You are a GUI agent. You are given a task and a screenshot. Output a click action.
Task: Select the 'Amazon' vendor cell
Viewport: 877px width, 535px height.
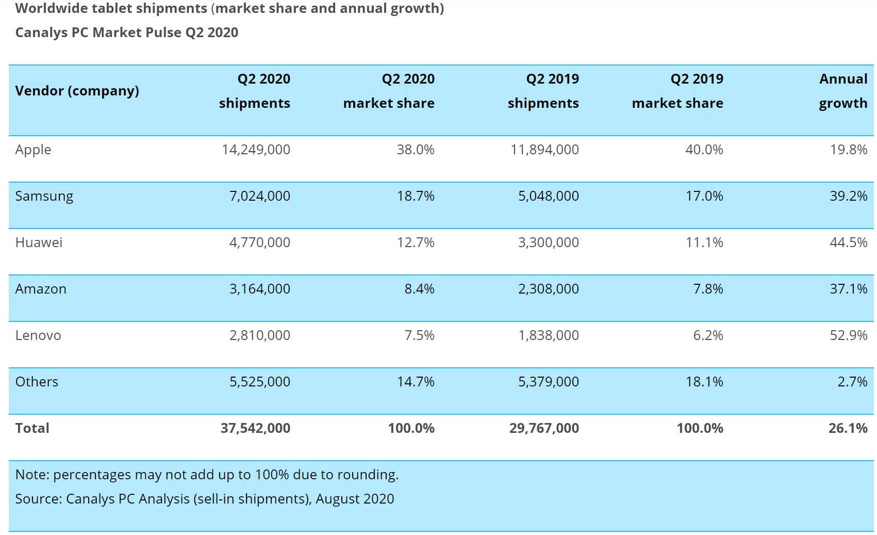coord(41,289)
